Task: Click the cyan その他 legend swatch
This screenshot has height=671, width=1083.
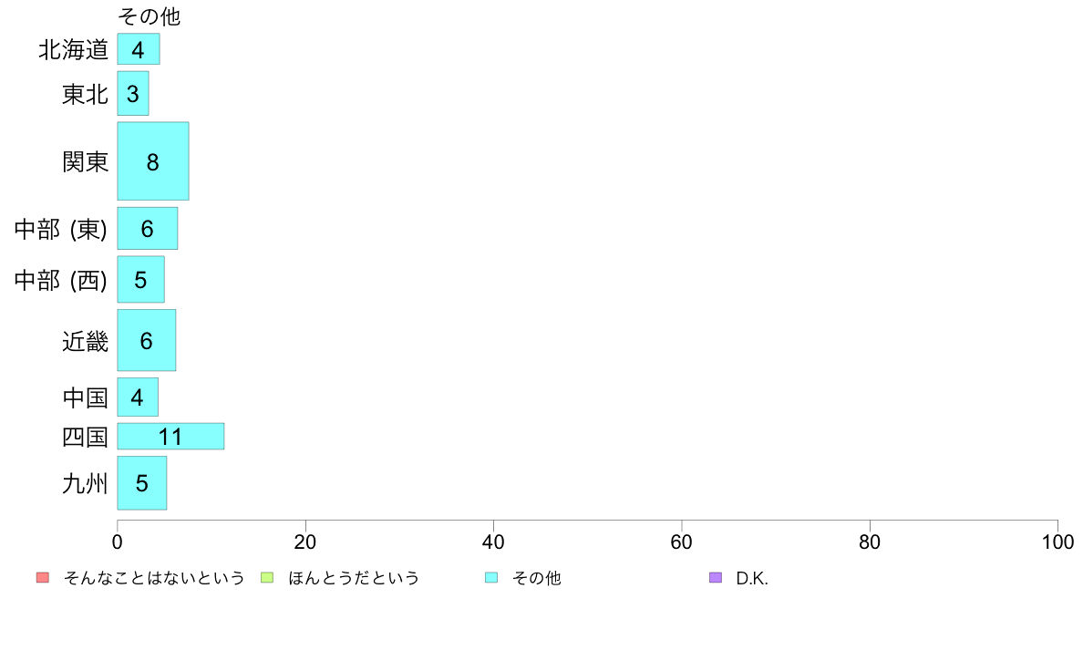Action: click(491, 578)
